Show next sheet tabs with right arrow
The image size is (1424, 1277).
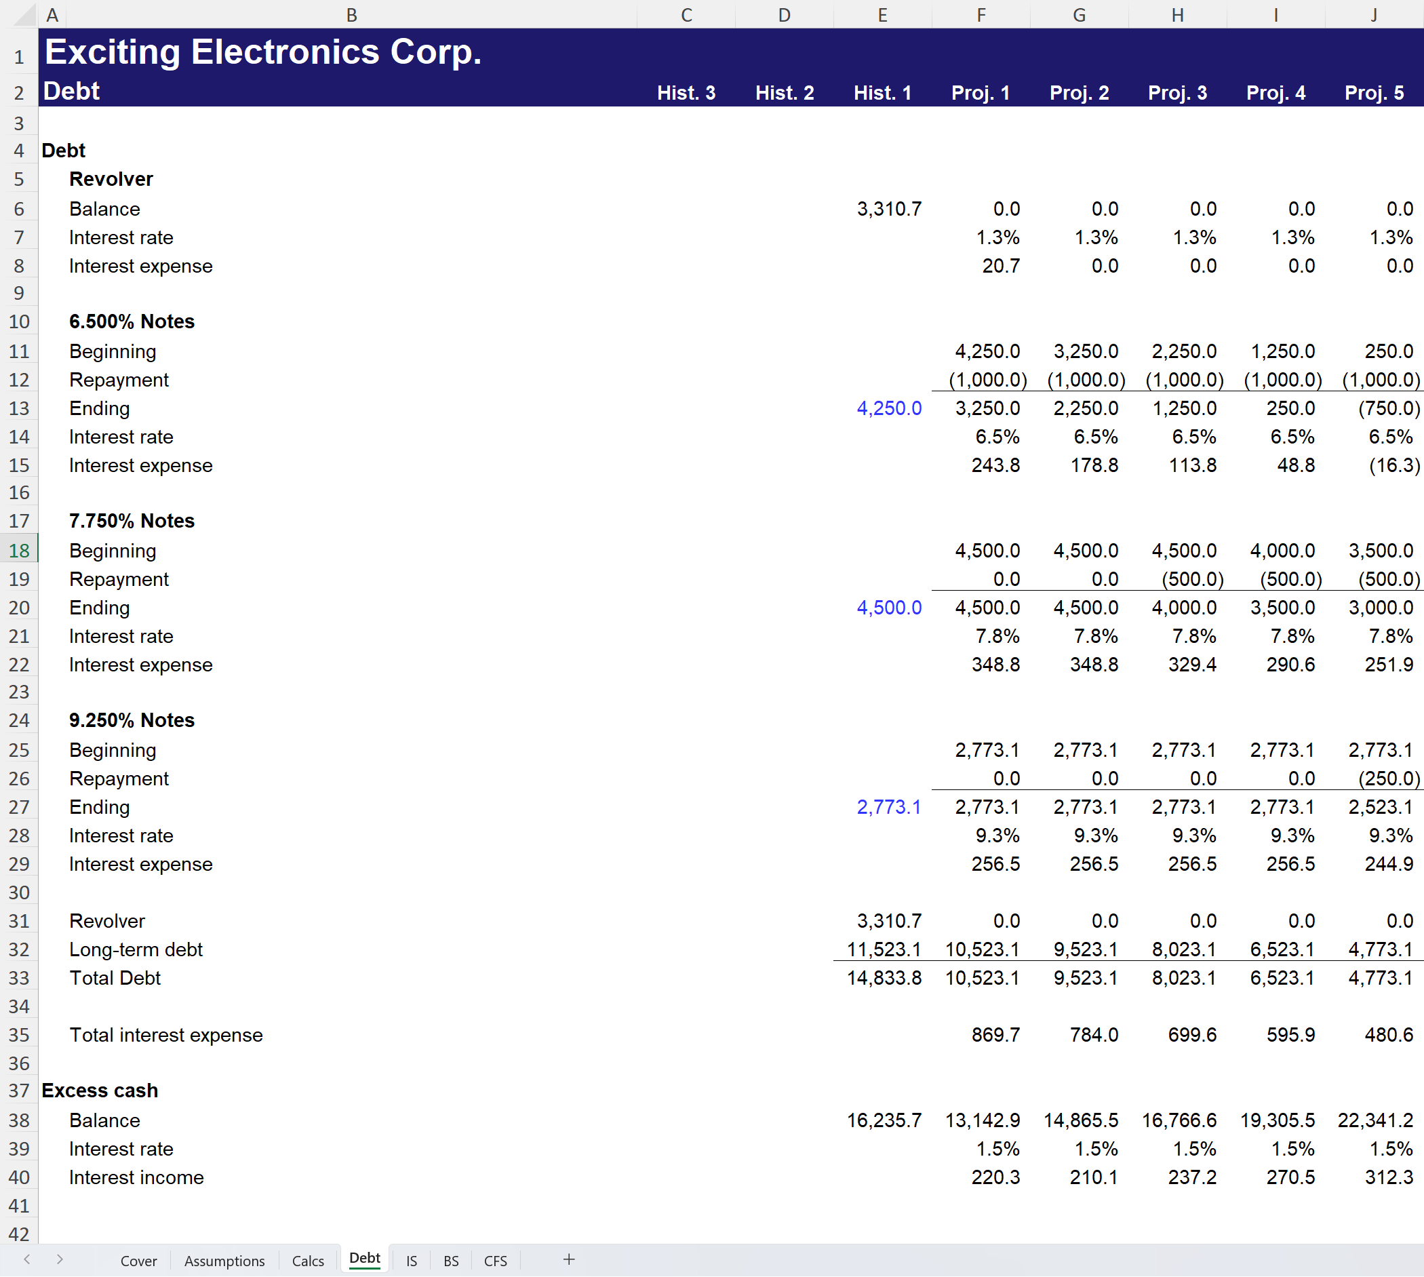(x=60, y=1260)
